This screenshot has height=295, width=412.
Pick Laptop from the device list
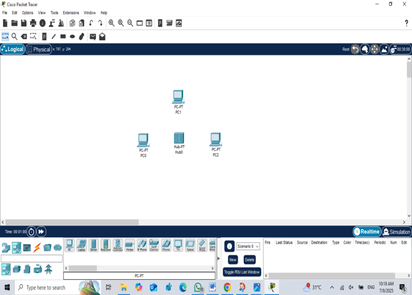coord(82,245)
